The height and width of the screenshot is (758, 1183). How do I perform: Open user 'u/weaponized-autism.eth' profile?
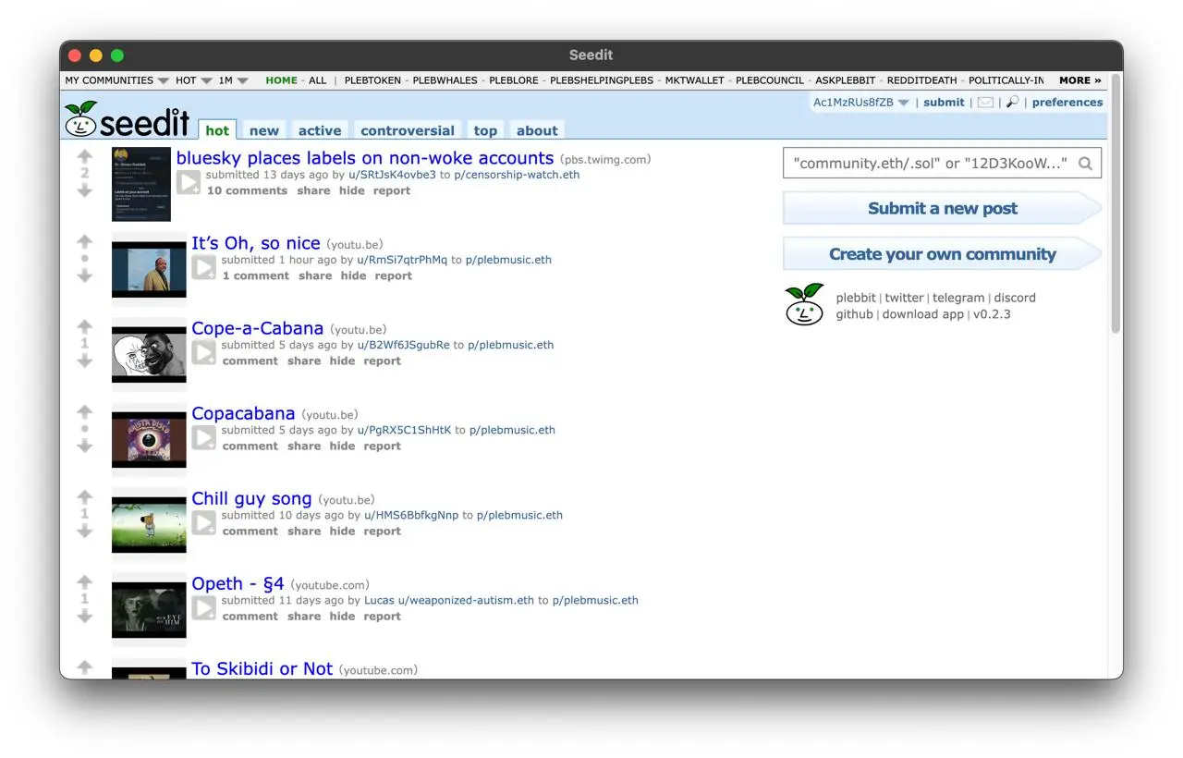466,600
